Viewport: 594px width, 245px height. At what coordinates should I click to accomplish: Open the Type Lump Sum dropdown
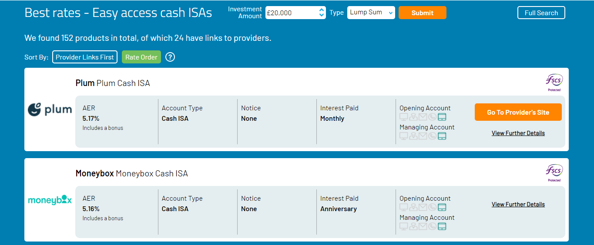tap(371, 13)
